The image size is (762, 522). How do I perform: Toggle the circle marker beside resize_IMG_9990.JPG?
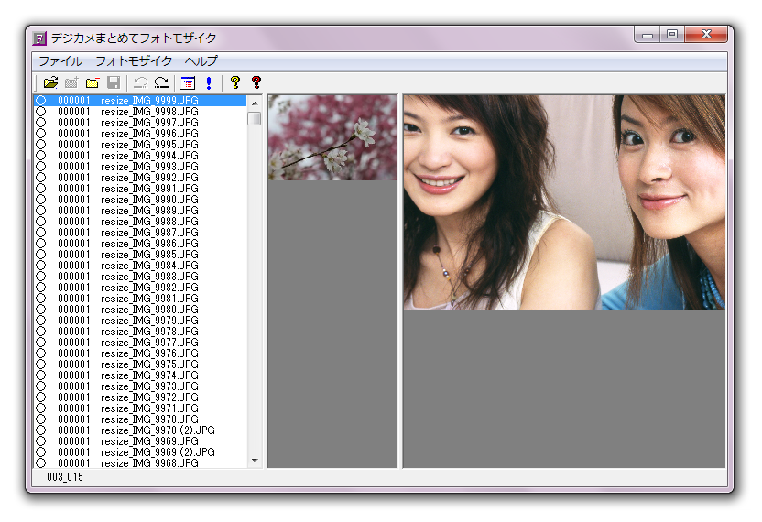click(x=40, y=200)
